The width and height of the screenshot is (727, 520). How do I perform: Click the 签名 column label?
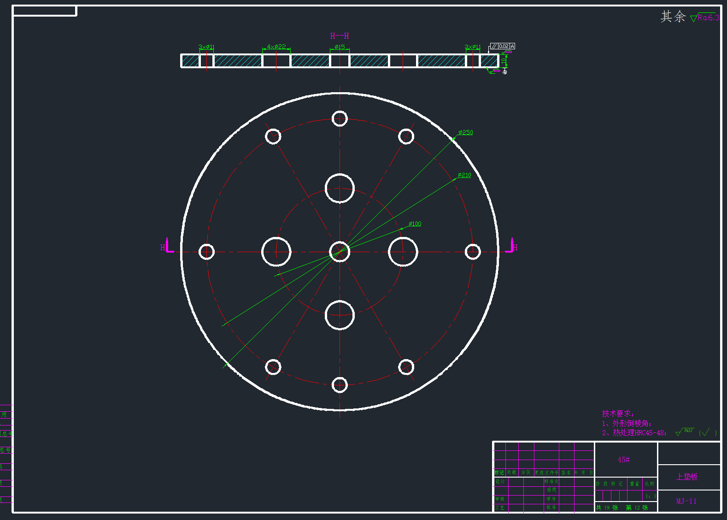pyautogui.click(x=566, y=473)
